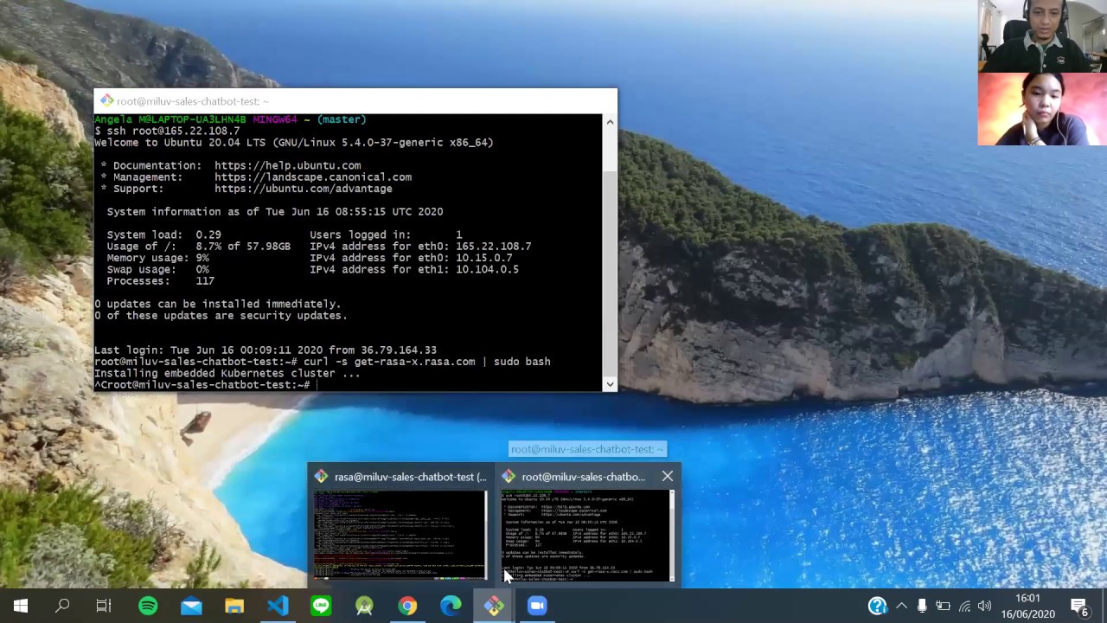Open Windows search from the taskbar
Viewport: 1107px width, 623px height.
coord(62,606)
